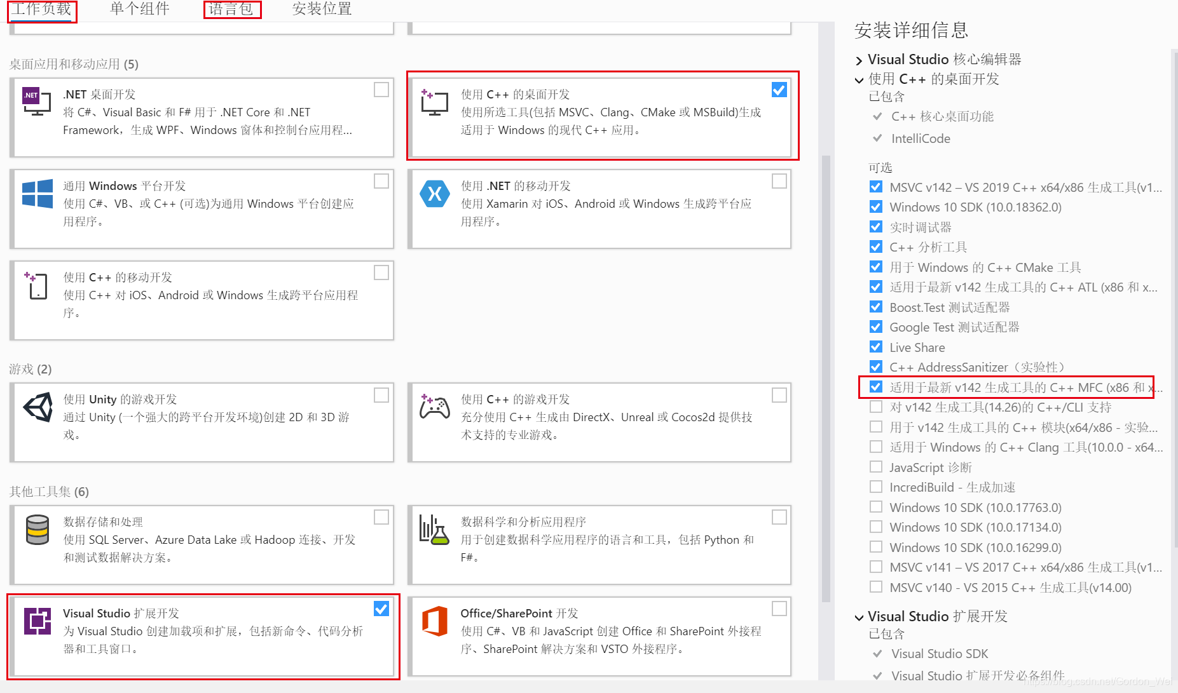The width and height of the screenshot is (1178, 693).
Task: Click the 'C++ 核心桌面功能' included item
Action: (942, 116)
